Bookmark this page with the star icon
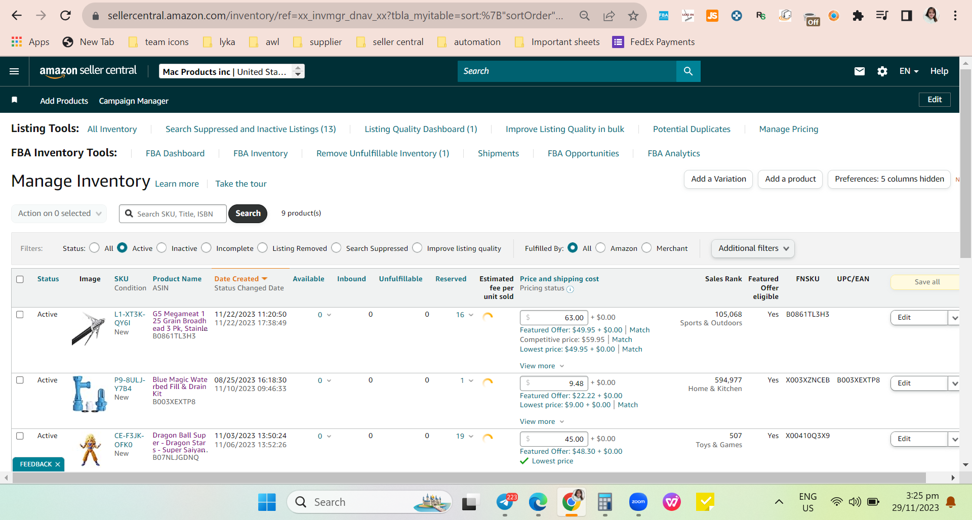This screenshot has height=520, width=972. point(633,16)
